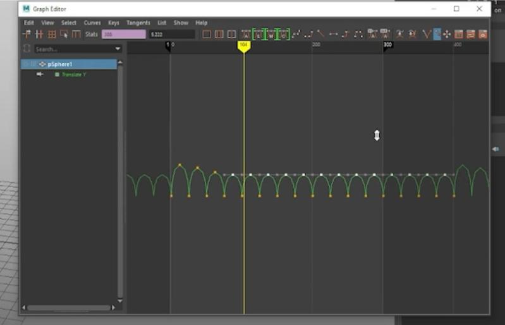505x325 pixels.
Task: Click the swap buffer curves icon
Action: coord(412,34)
